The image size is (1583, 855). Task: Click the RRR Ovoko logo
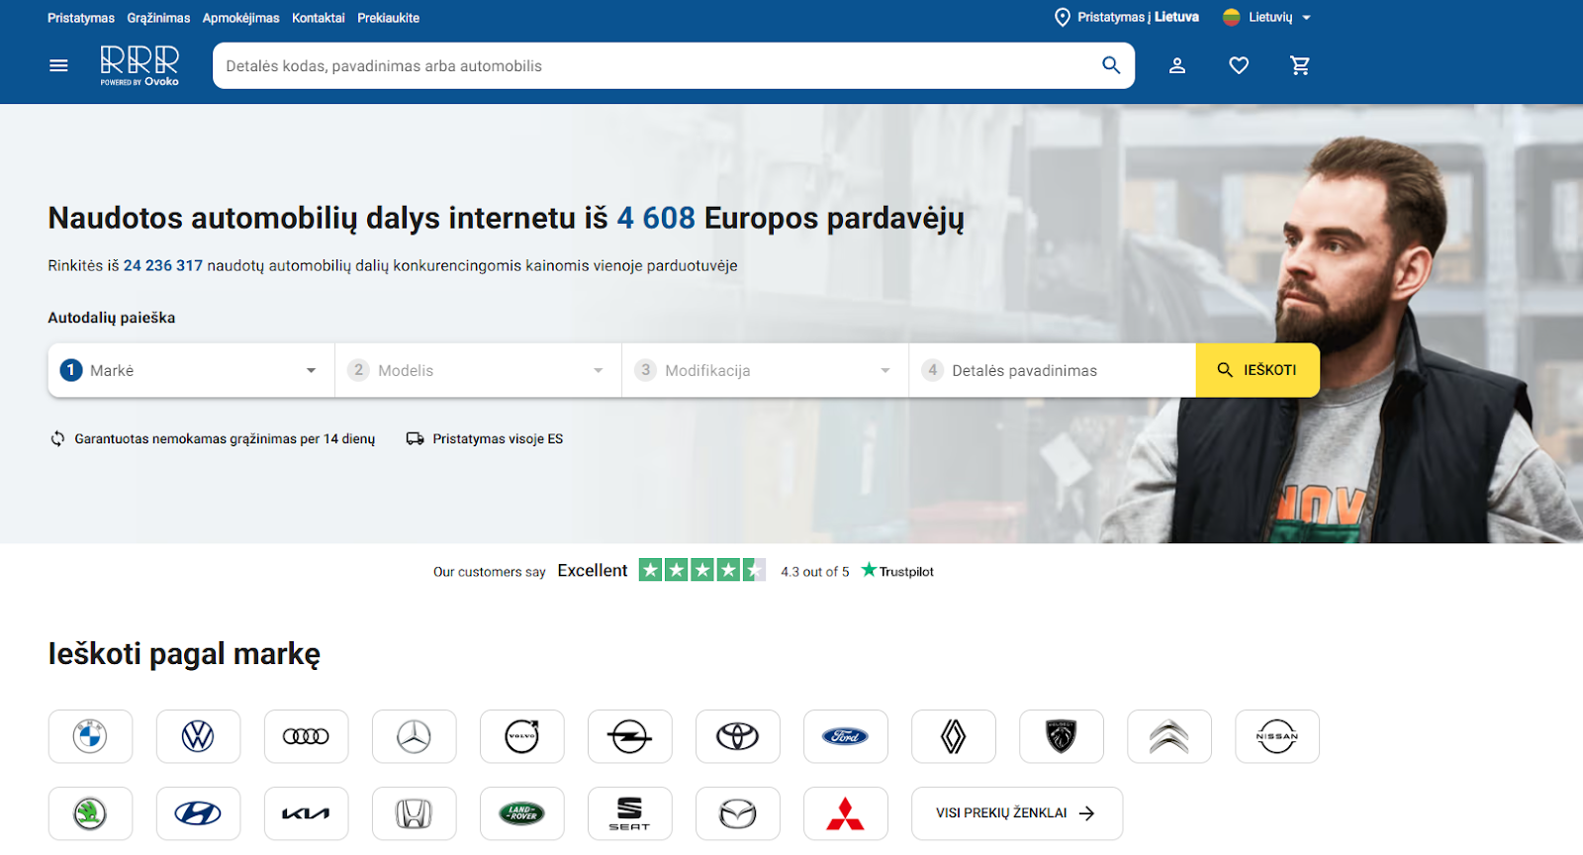coord(140,65)
